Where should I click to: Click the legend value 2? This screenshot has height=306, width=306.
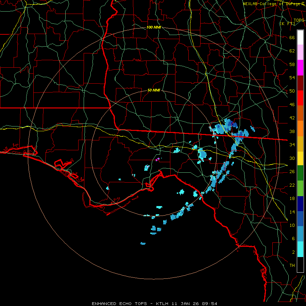click(293, 252)
